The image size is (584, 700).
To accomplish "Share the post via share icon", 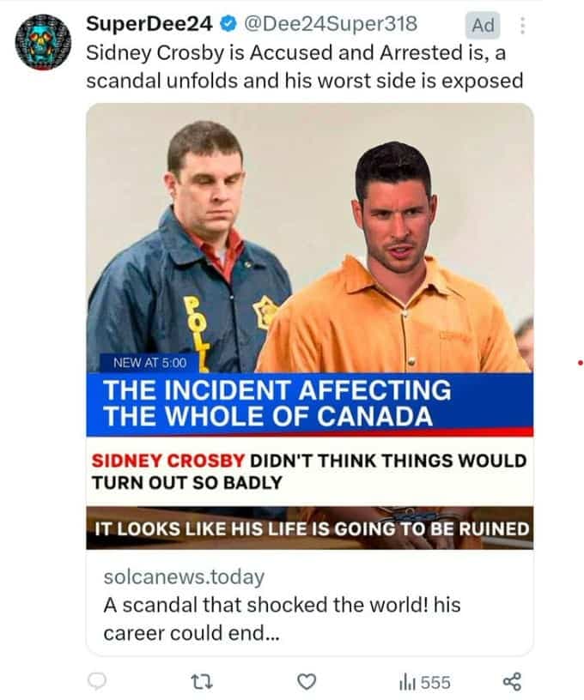I will (x=512, y=682).
